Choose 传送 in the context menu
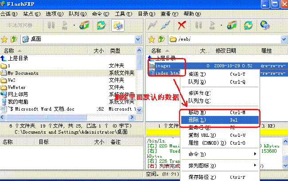 [x=220, y=74]
